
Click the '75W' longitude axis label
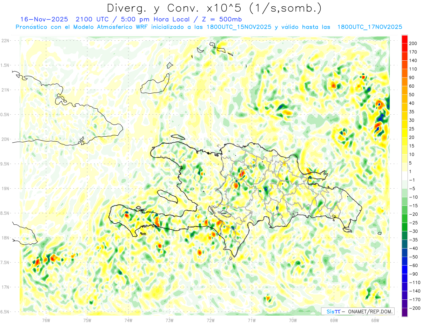pyautogui.click(x=87, y=320)
